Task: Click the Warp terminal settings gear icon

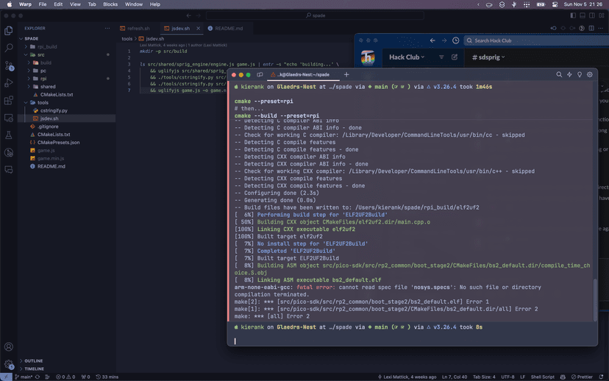Action: (589, 74)
